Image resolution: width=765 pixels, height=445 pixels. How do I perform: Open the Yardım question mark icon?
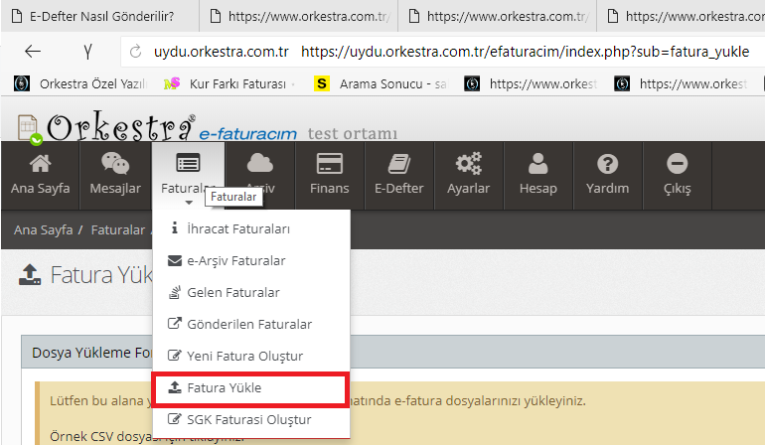click(607, 164)
